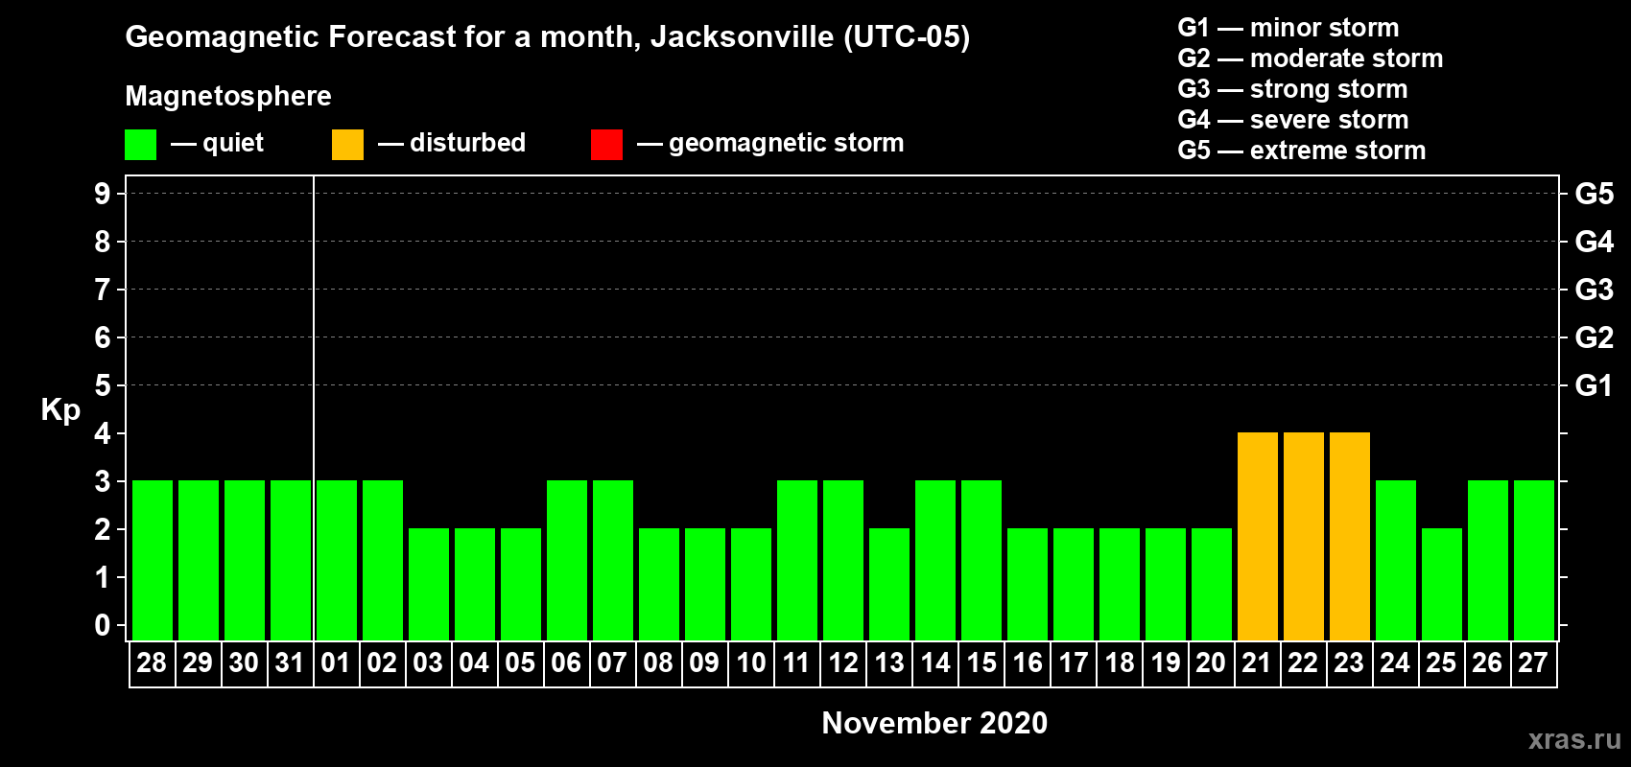
Task: Click the bar for November 10
Action: [x=751, y=584]
